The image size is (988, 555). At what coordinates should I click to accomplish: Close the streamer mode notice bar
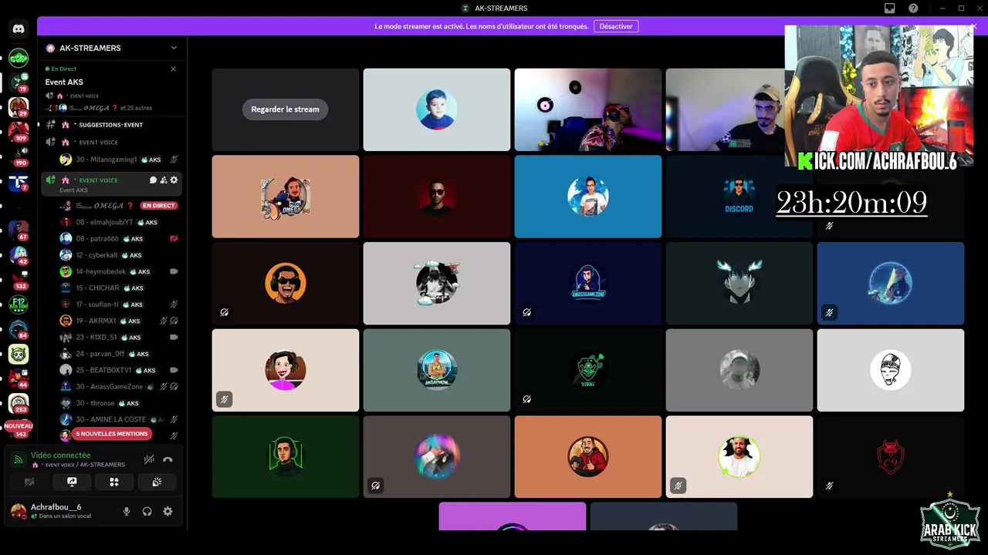[x=973, y=26]
